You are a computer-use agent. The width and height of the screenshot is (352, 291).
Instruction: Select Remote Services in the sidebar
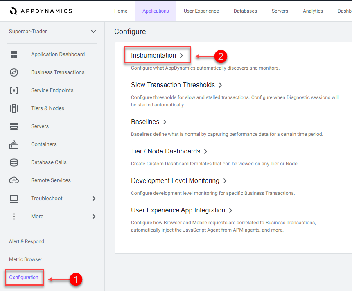pos(51,180)
